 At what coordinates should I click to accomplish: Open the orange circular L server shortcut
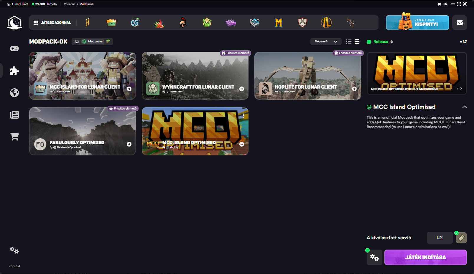326,23
